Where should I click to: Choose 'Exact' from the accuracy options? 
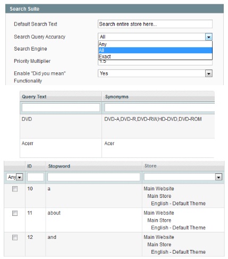click(155, 56)
